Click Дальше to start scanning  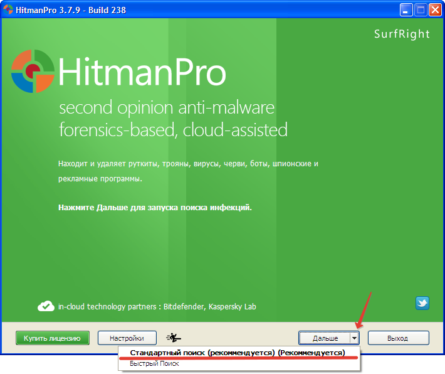(325, 338)
